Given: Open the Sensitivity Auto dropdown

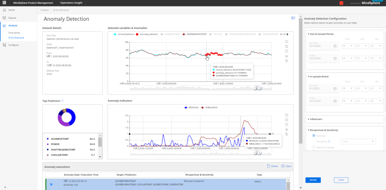Looking at the screenshot, I should coord(358,141).
